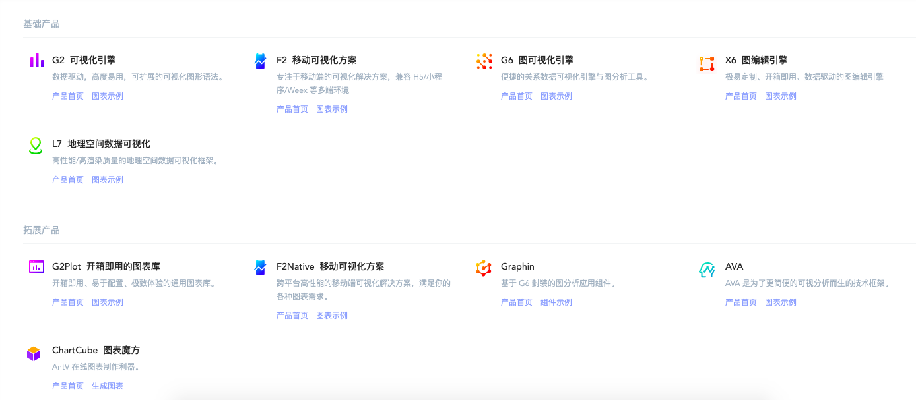Open 产品首页 link under L7
This screenshot has height=400, width=916.
coord(68,180)
